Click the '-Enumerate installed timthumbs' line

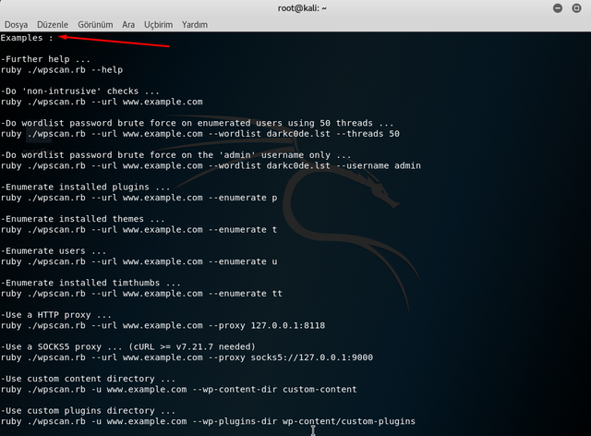[90, 283]
